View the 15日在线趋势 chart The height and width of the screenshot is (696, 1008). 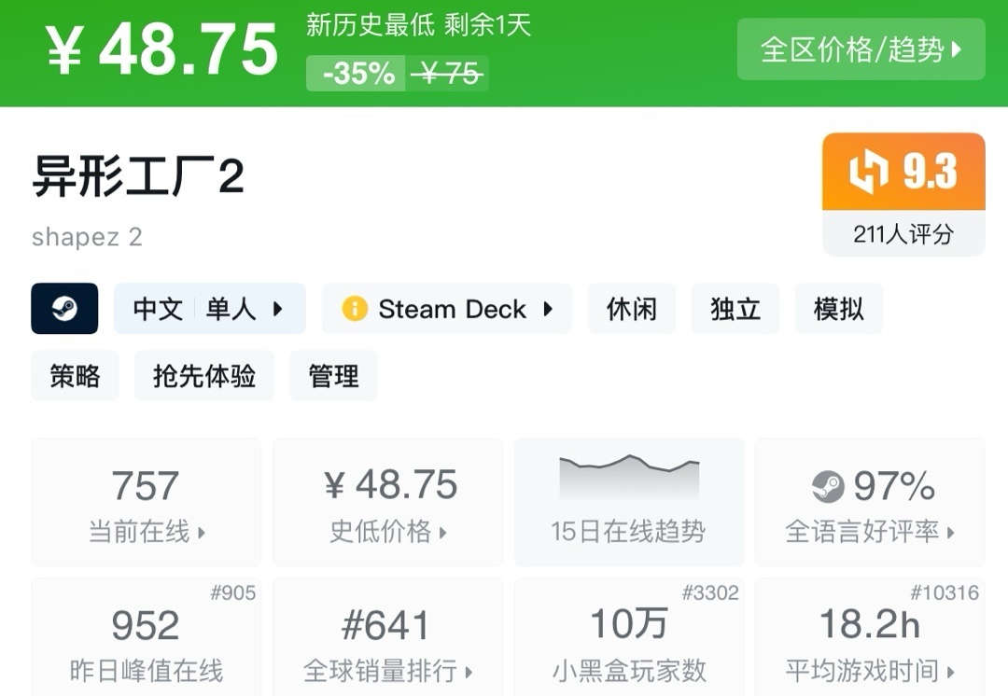pos(628,502)
